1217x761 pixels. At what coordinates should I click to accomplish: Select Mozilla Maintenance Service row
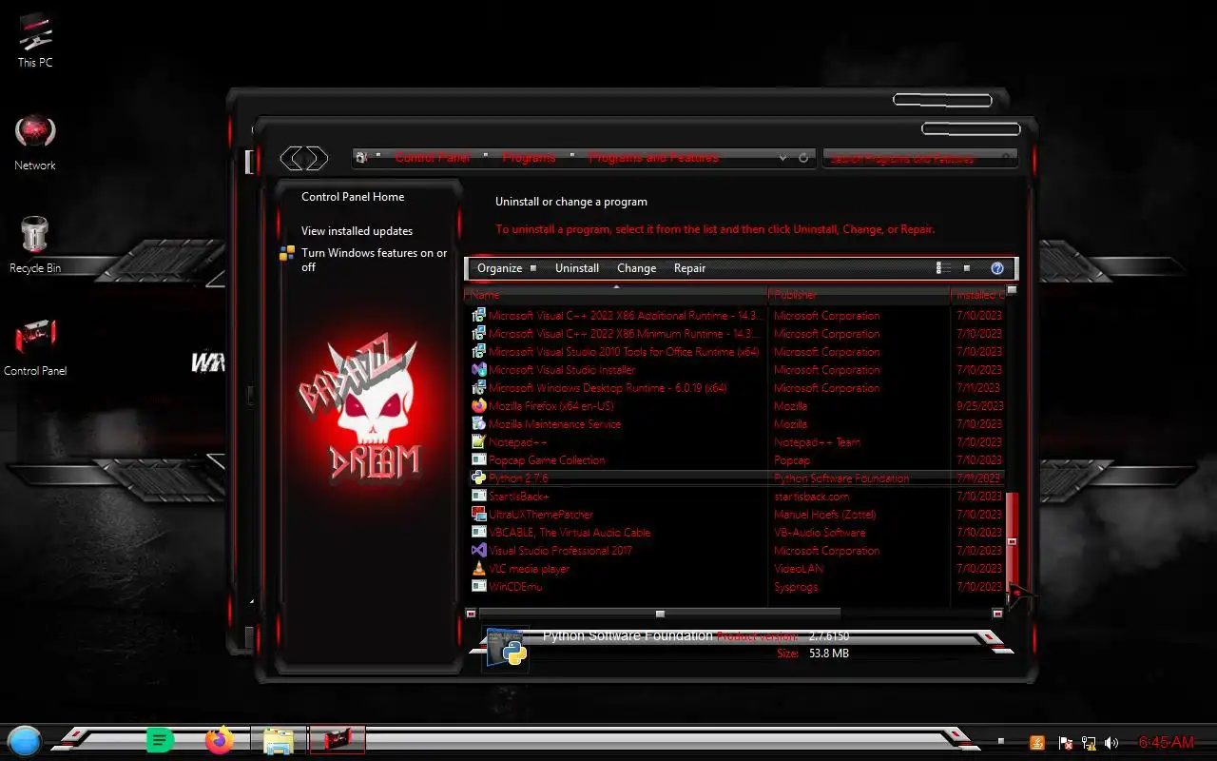tap(737, 424)
